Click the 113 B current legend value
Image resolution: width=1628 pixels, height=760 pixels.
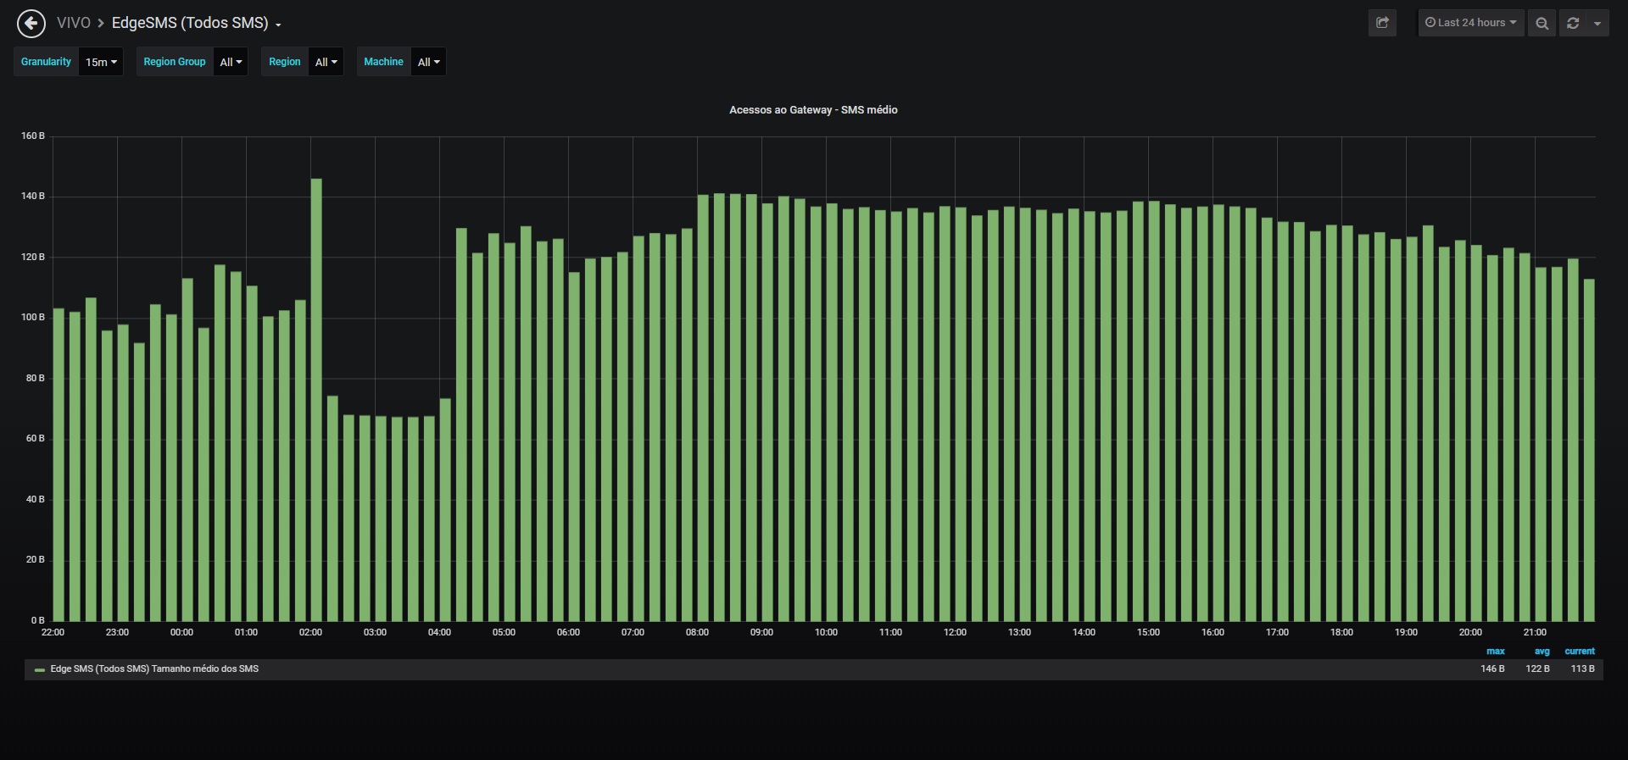[x=1582, y=669]
